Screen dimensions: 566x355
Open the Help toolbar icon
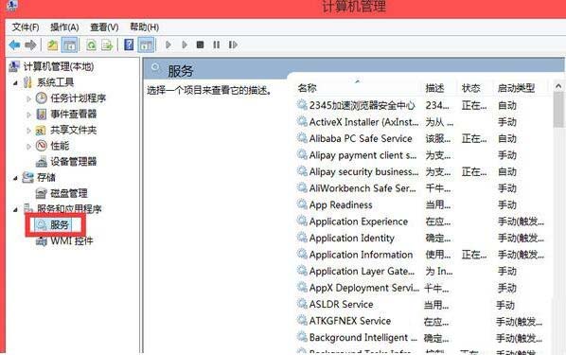pos(129,45)
